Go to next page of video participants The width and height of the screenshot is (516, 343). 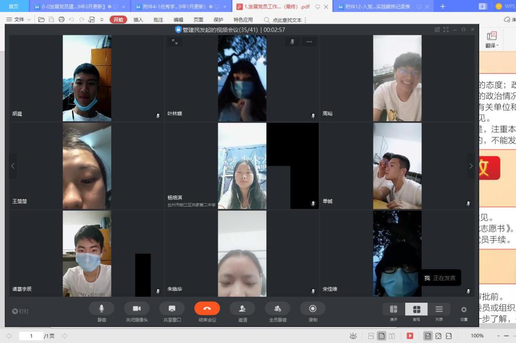pyautogui.click(x=471, y=166)
